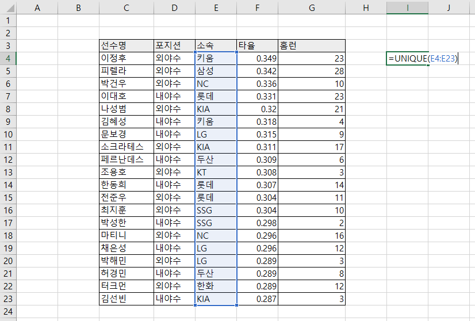
Task: Click home run cell with value 16
Action: pos(312,235)
